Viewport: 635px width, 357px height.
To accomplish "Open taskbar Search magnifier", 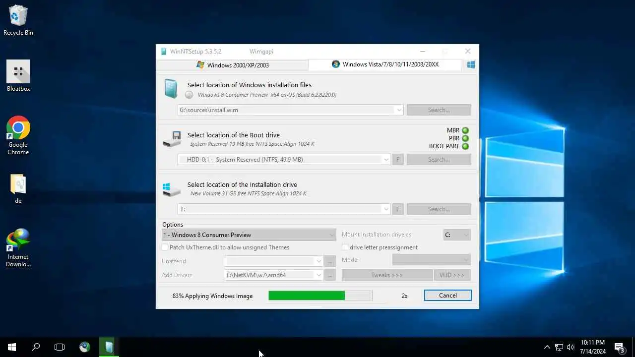I will click(36, 347).
